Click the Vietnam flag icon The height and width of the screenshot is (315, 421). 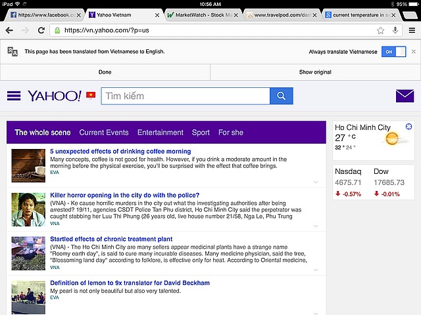(x=91, y=95)
